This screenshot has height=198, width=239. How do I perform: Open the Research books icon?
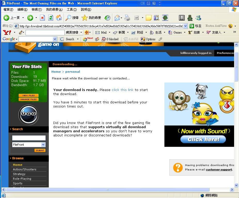click(156, 18)
